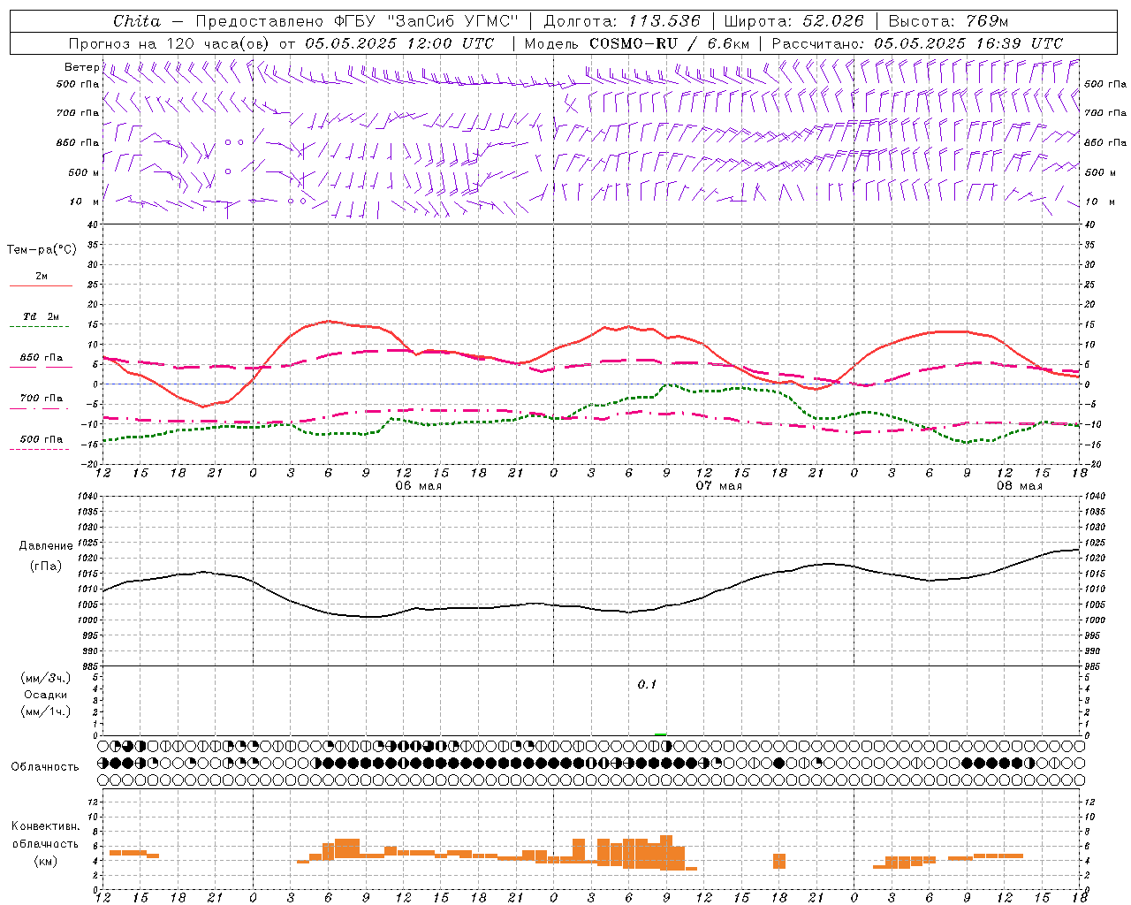The image size is (1131, 905).
Task: Click the latitude value 52.026
Action: tap(833, 21)
